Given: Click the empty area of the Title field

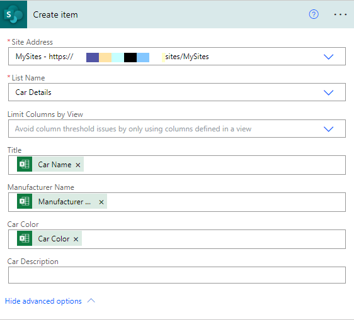Looking at the screenshot, I should click(214, 165).
